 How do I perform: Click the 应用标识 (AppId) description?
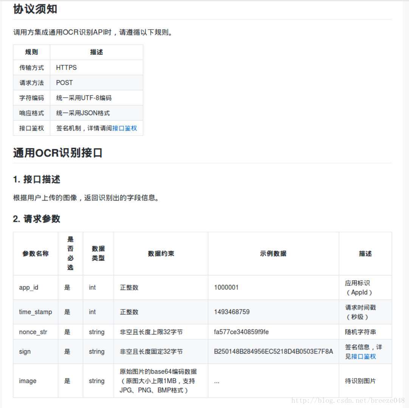click(x=358, y=287)
